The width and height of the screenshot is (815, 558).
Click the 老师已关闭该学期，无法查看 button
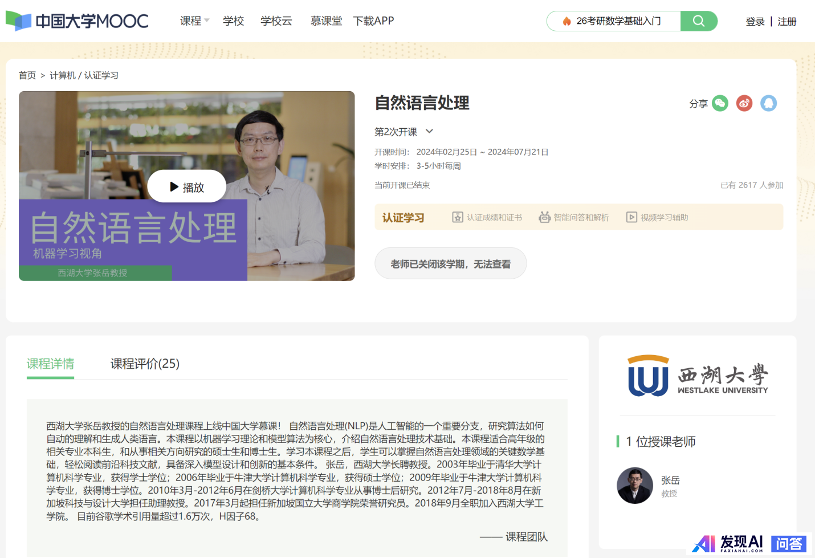tap(450, 264)
